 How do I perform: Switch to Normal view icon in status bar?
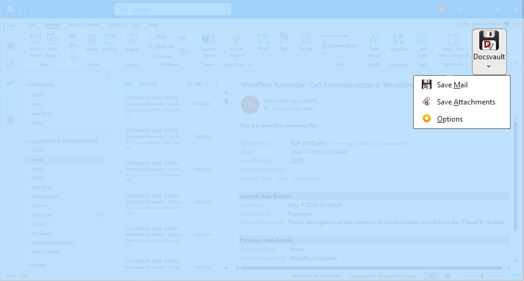tap(432, 276)
